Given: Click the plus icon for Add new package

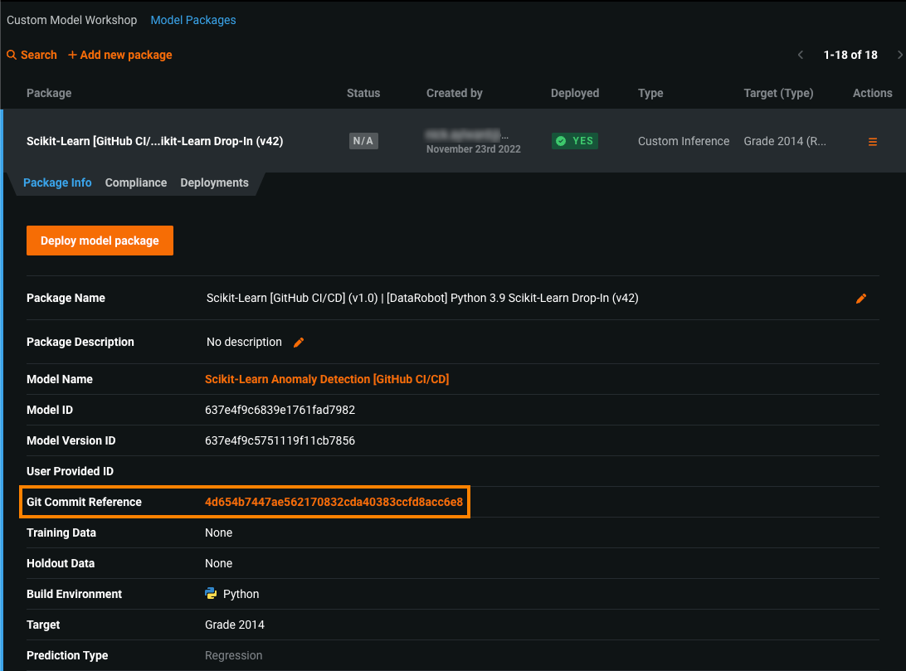Looking at the screenshot, I should pyautogui.click(x=72, y=55).
